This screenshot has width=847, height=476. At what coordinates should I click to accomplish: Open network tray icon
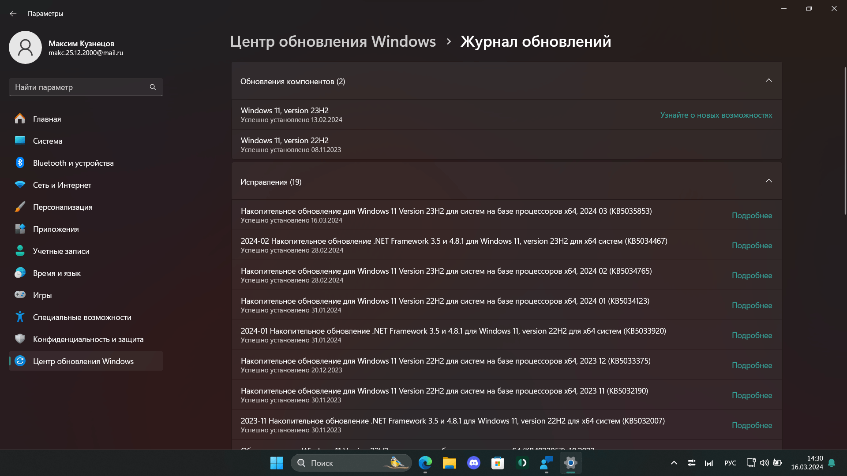pyautogui.click(x=751, y=463)
